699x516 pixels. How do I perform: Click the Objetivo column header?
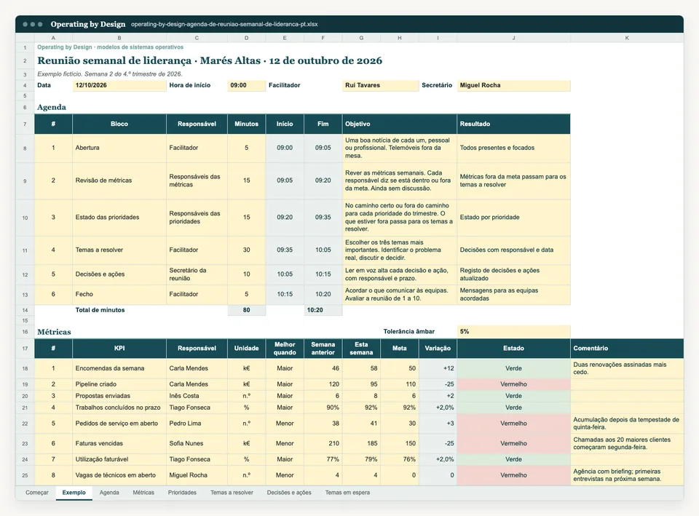400,124
